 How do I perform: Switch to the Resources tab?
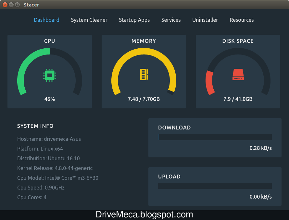pyautogui.click(x=242, y=20)
